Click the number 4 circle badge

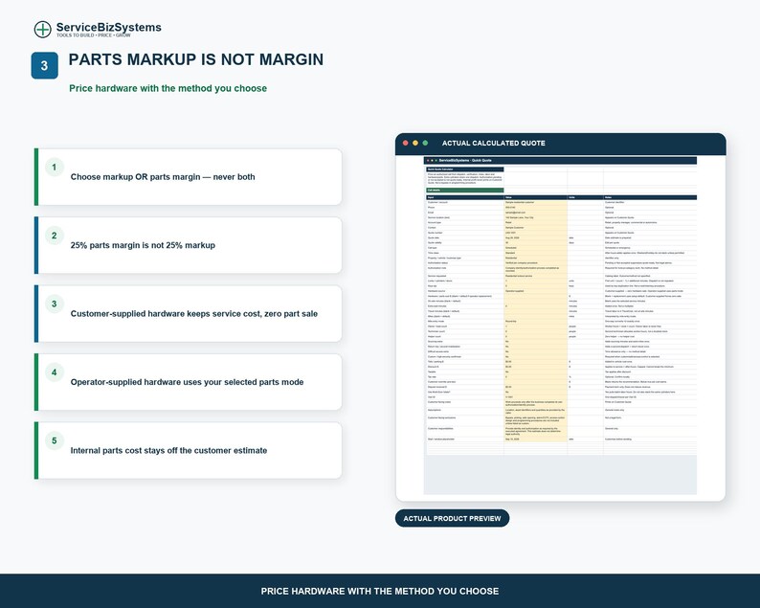(x=55, y=372)
